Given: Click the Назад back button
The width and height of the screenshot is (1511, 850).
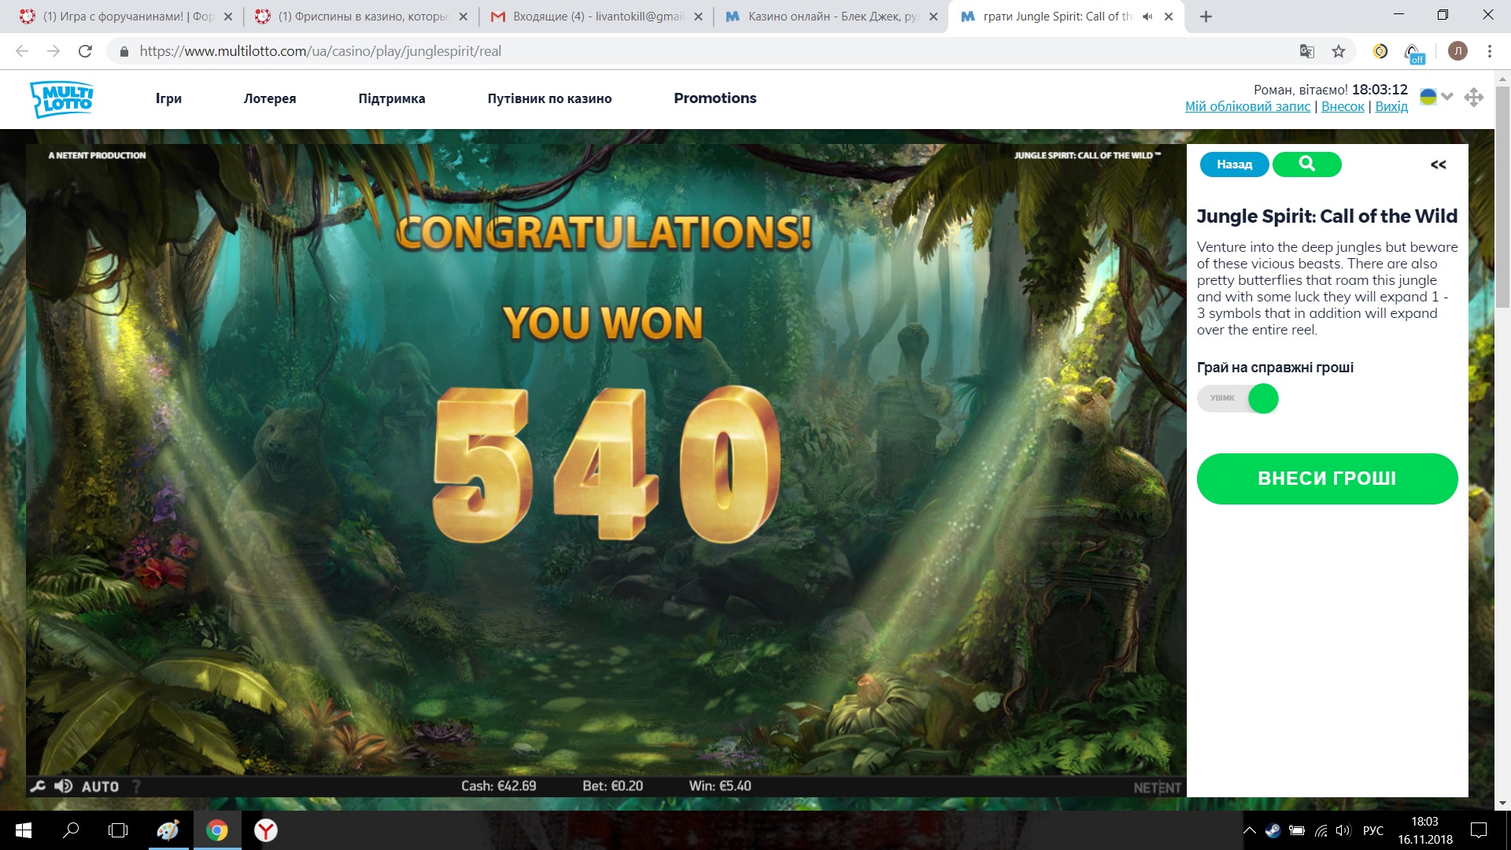Looking at the screenshot, I should click(1234, 164).
